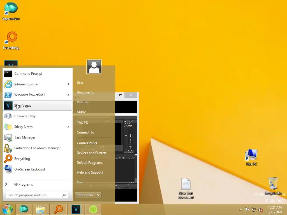Show All Programs list
Screen dimensions: 287x215
(38, 184)
